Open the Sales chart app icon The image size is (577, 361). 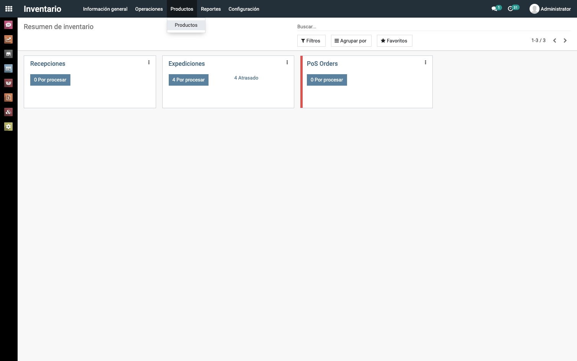point(8,39)
